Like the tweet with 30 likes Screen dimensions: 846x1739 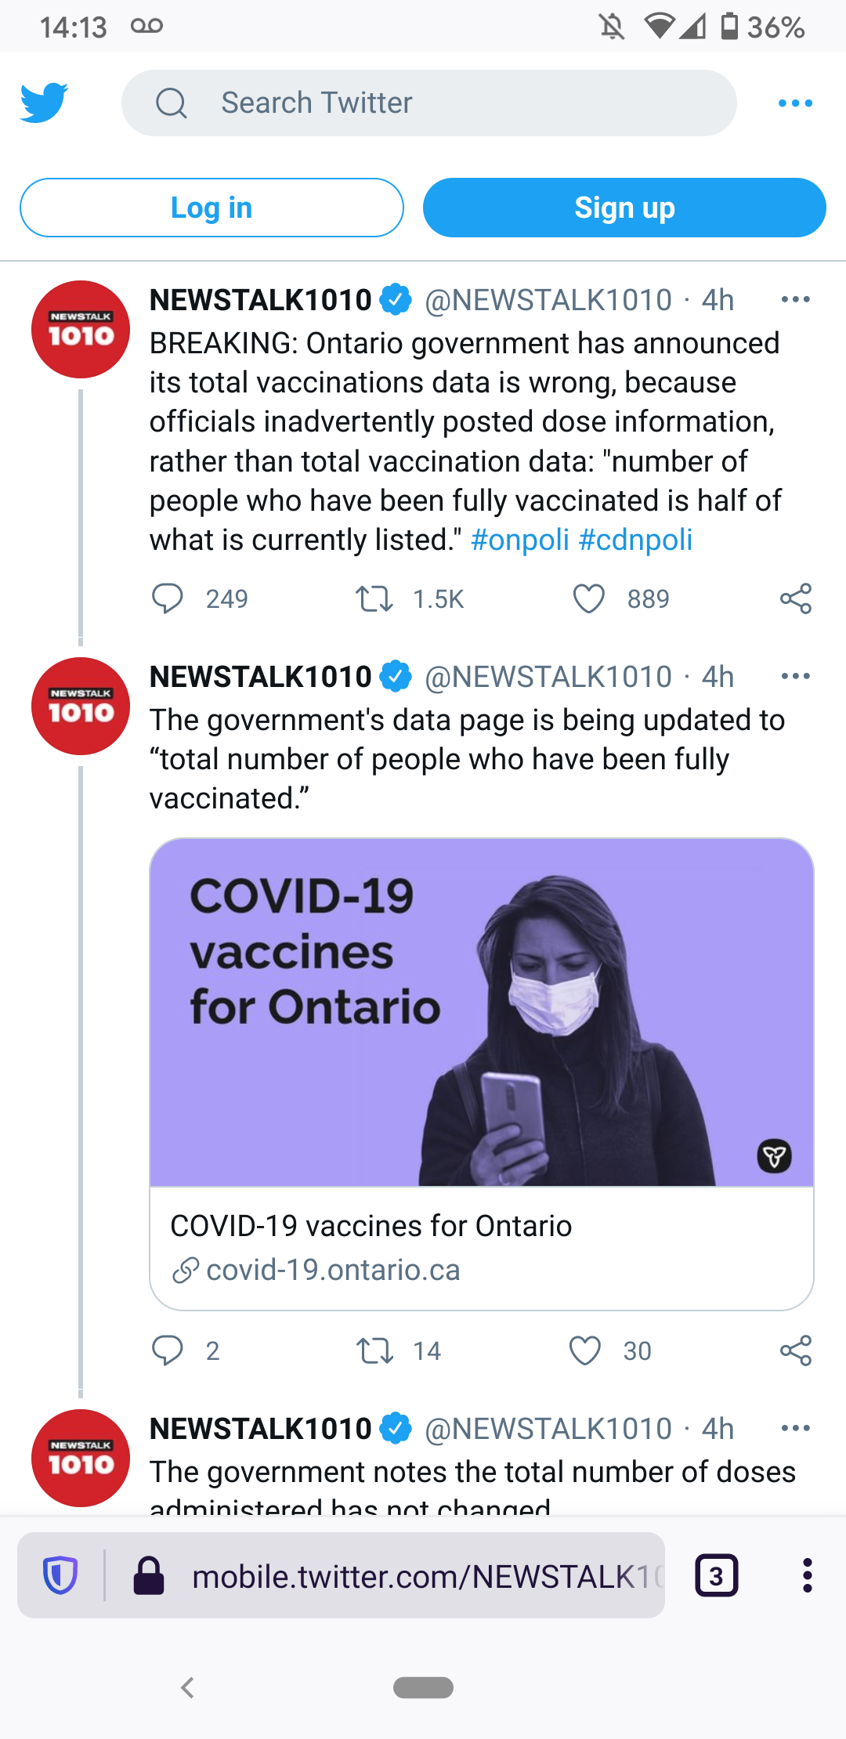[x=584, y=1351]
